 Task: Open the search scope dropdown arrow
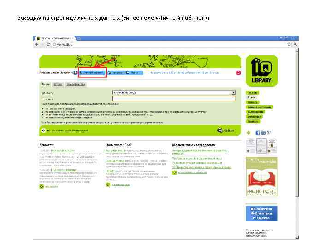[x=233, y=93]
